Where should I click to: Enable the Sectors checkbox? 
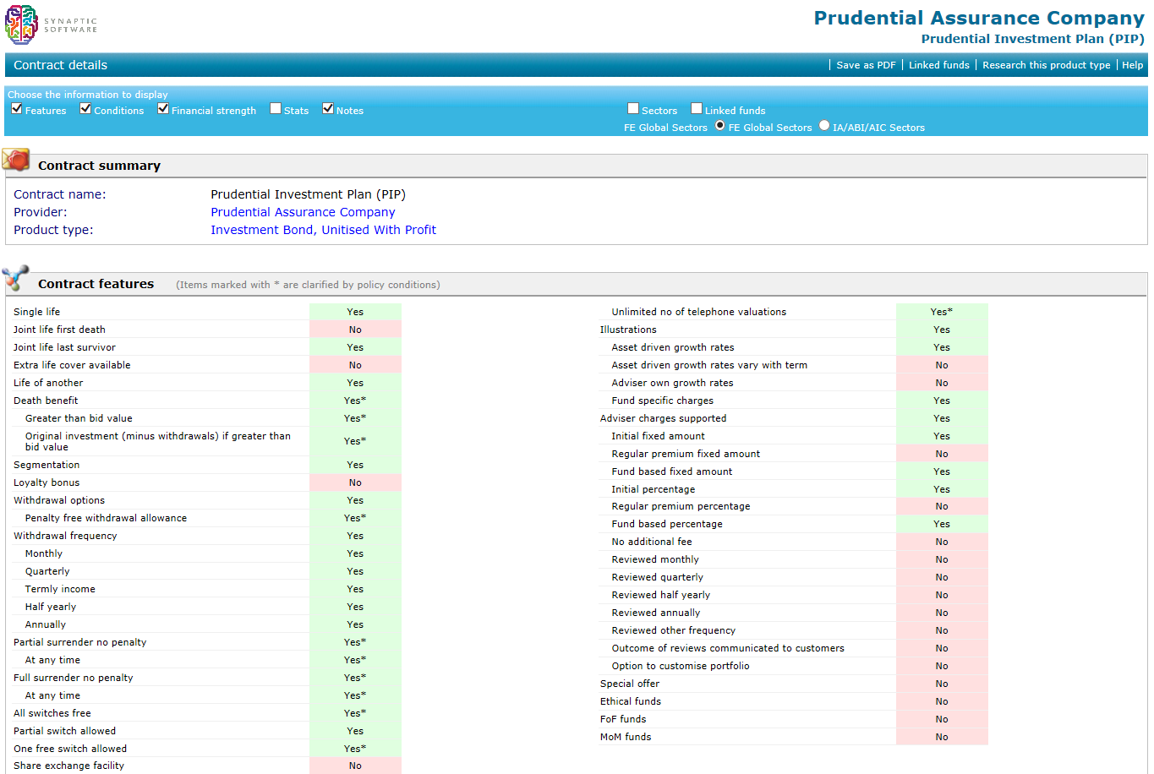click(x=633, y=108)
